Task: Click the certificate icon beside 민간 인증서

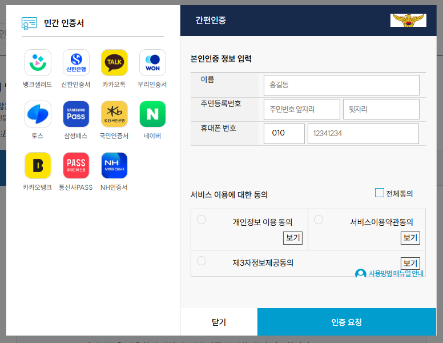Action: [29, 23]
